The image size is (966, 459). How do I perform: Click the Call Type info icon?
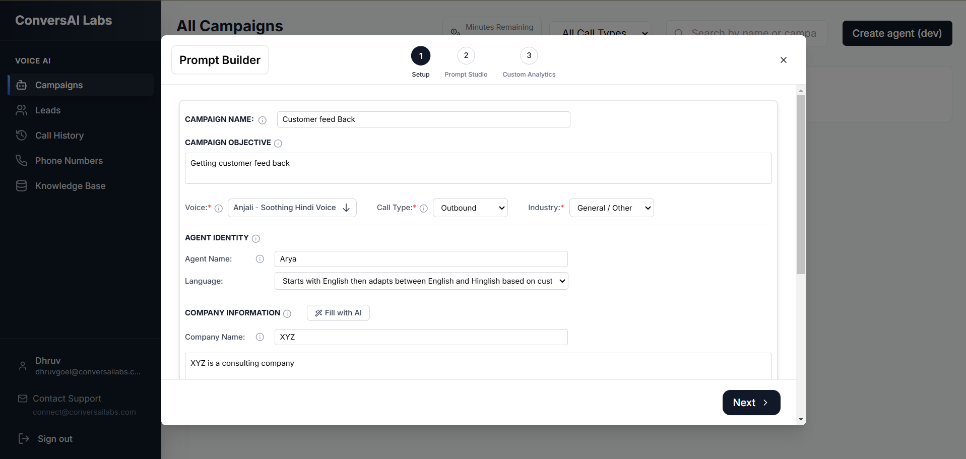(424, 208)
